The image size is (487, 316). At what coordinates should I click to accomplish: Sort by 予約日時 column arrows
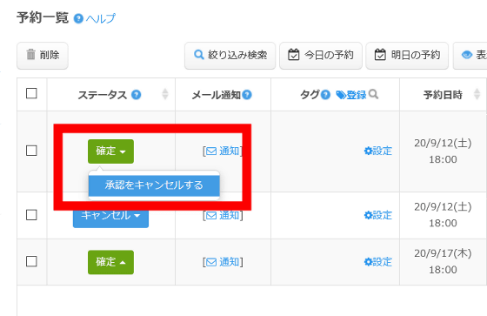(x=477, y=94)
